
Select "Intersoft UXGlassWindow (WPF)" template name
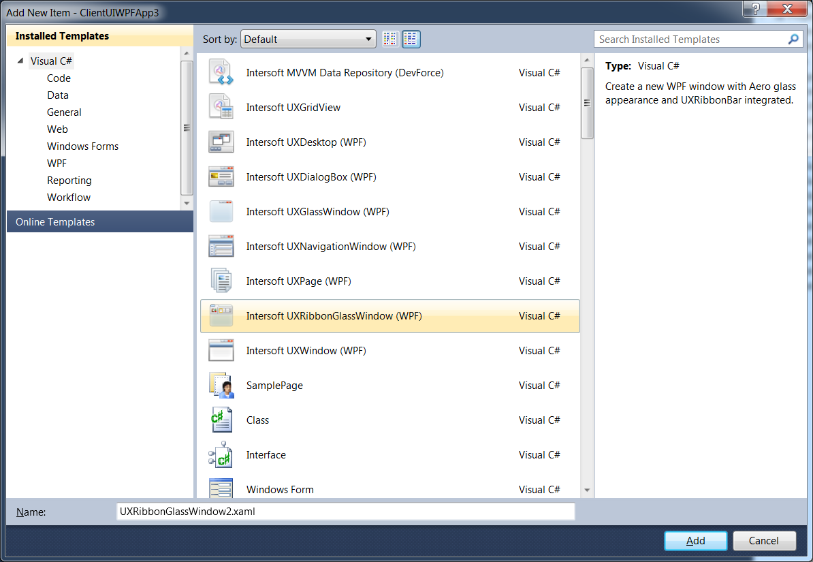click(318, 212)
